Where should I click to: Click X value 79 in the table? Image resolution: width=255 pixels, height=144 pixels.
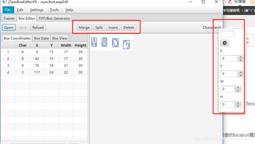coord(37,66)
